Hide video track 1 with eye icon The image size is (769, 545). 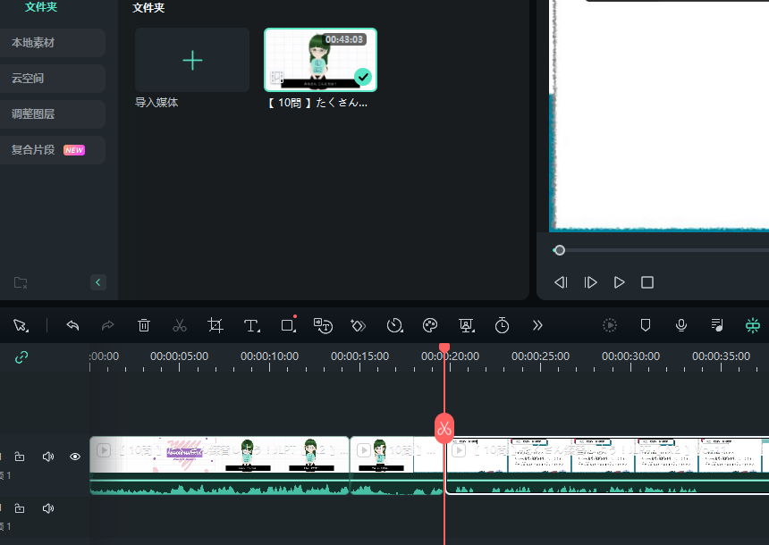point(75,457)
